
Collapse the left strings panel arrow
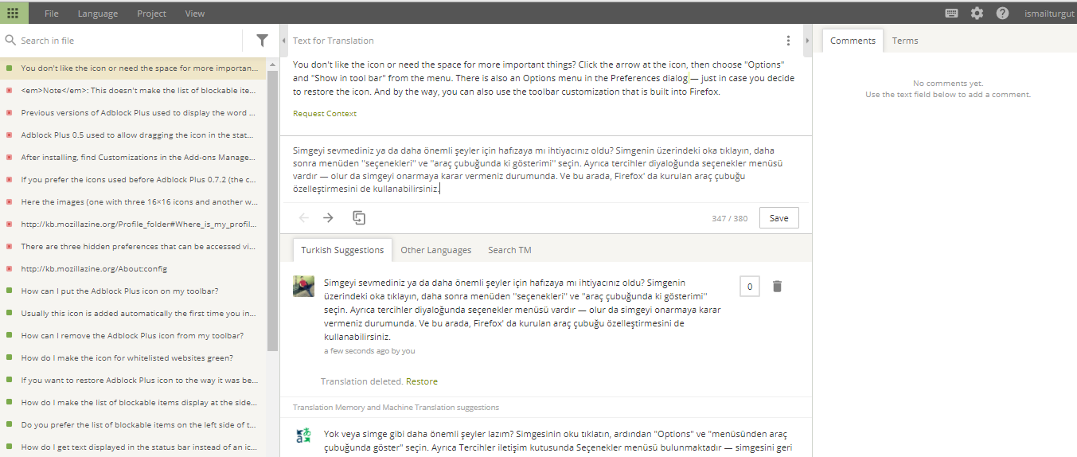(285, 41)
